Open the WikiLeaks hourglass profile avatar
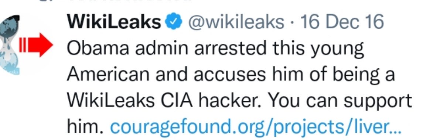This screenshot has height=140, width=423. tap(10, 45)
